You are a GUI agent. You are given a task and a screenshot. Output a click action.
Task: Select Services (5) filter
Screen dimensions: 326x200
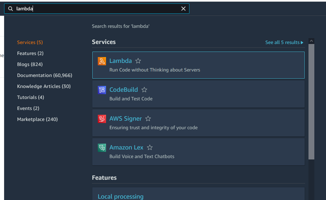[x=30, y=42]
